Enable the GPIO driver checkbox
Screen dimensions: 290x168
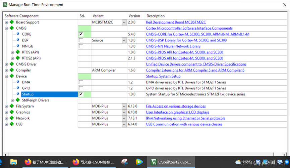coord(81,88)
